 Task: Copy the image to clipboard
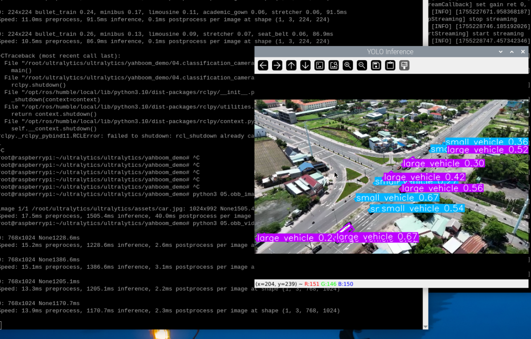pos(390,65)
